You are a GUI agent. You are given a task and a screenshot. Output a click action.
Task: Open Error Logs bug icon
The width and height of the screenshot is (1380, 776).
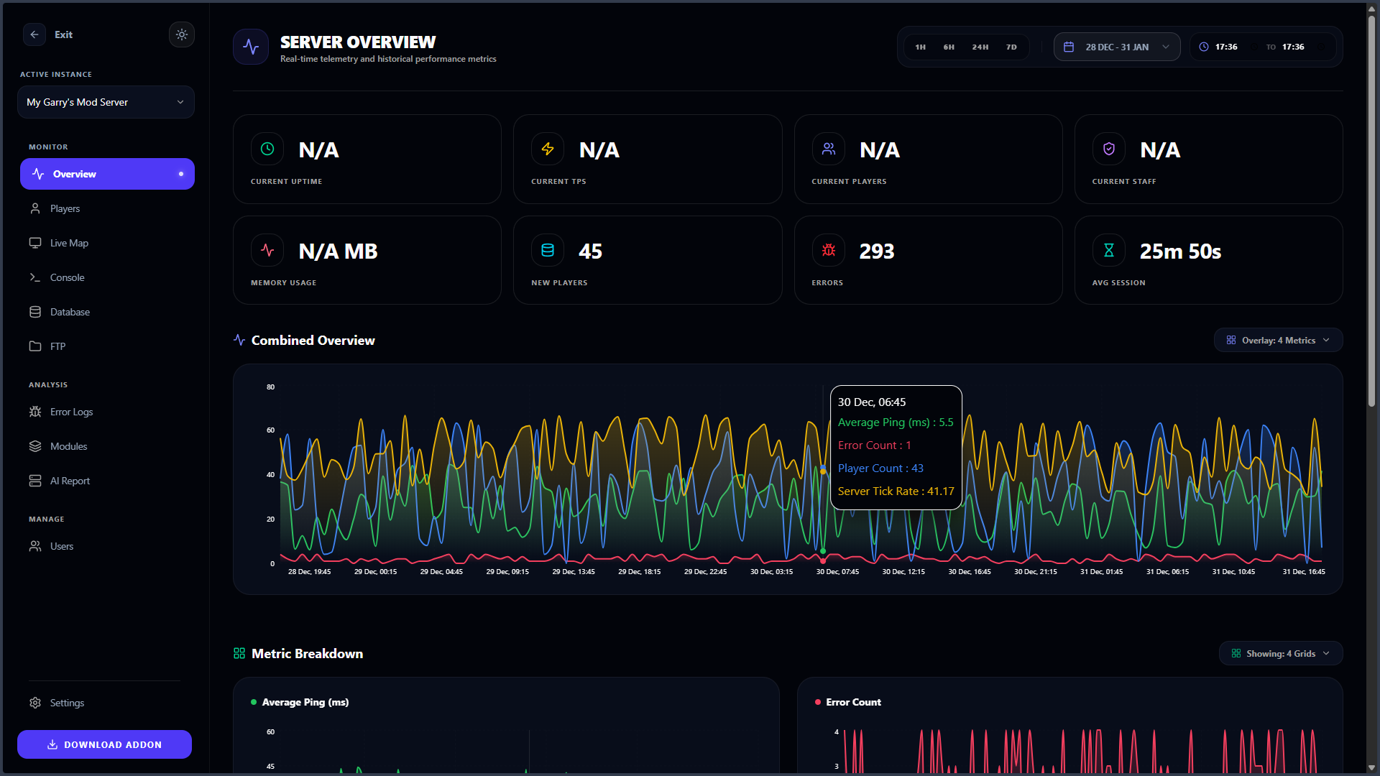35,412
